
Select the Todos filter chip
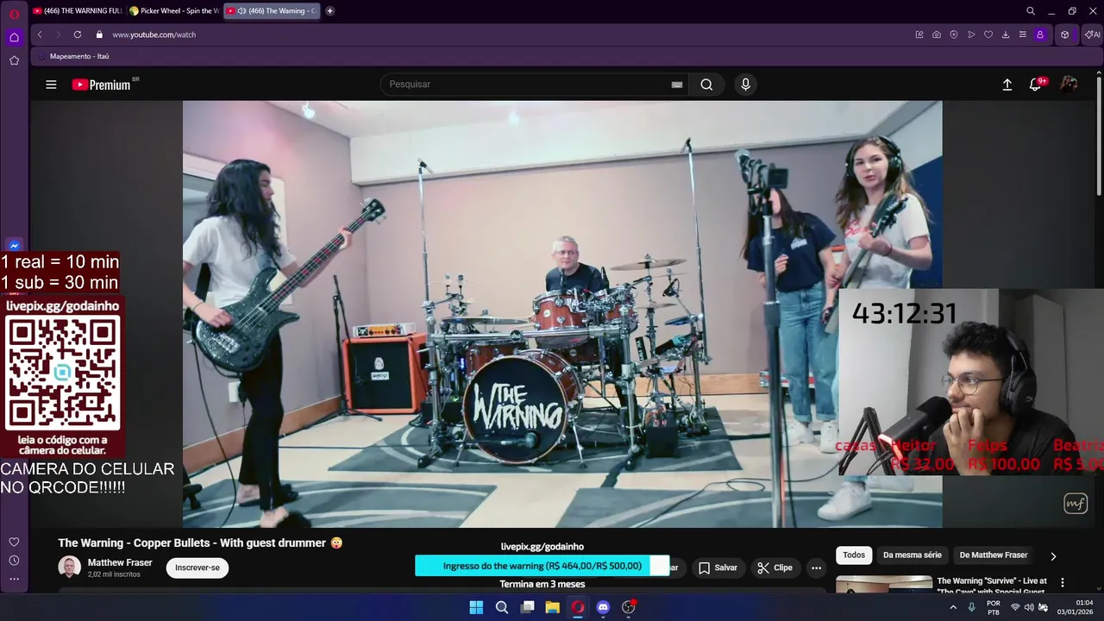pyautogui.click(x=854, y=555)
